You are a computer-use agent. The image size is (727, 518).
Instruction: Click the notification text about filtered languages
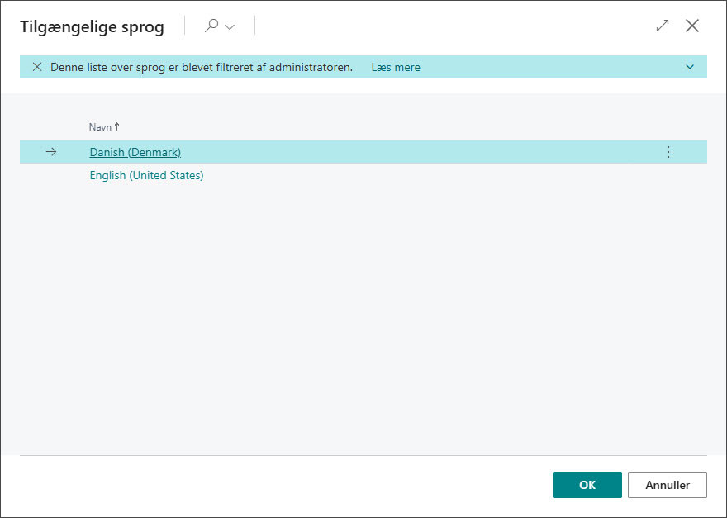pos(202,67)
